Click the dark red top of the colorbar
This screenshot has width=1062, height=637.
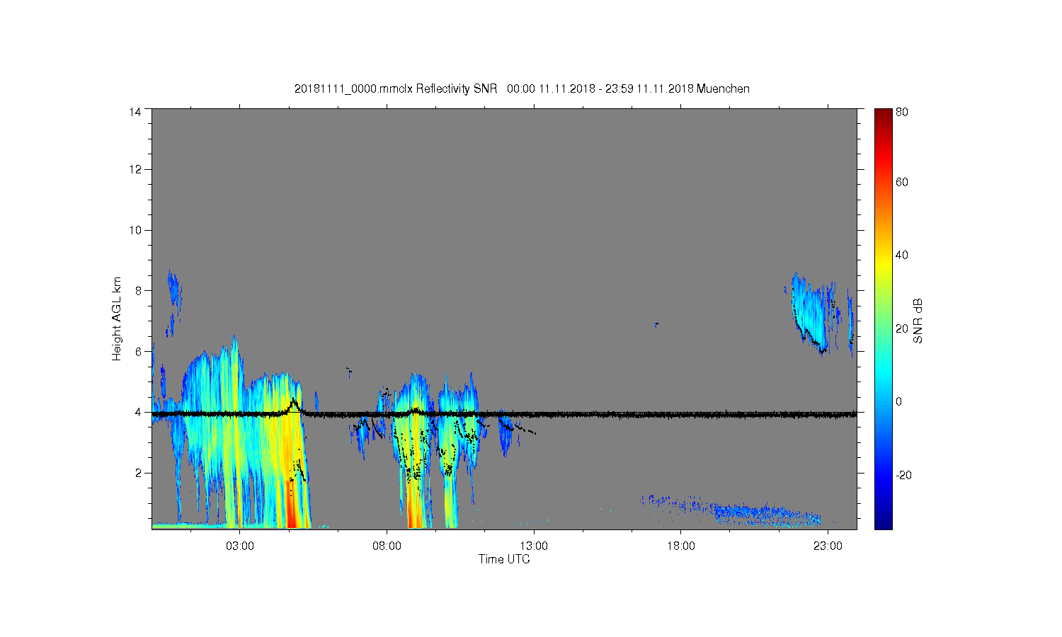pos(883,115)
